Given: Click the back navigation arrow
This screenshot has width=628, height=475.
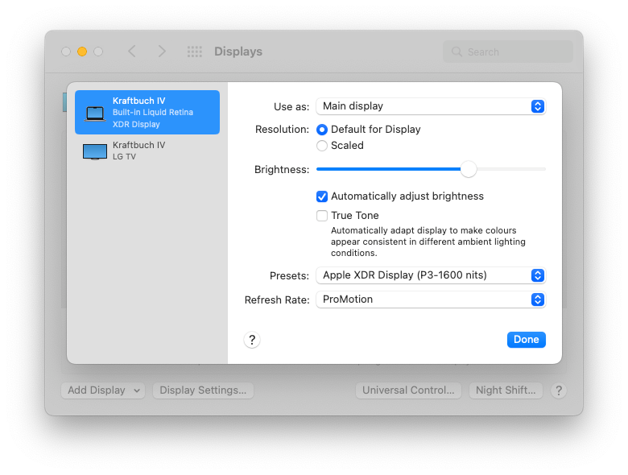Looking at the screenshot, I should (132, 52).
